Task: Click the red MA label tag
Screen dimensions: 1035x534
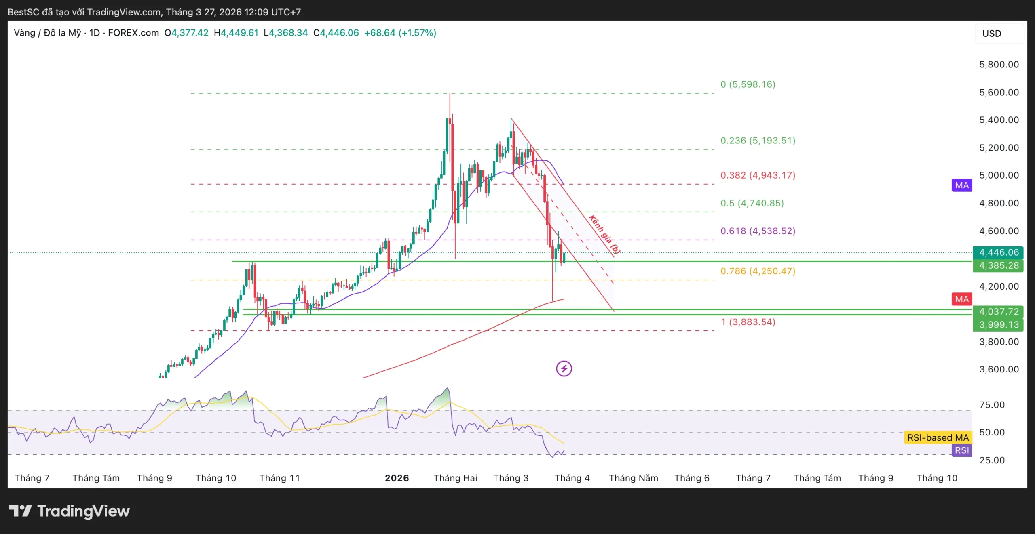Action: [x=961, y=299]
